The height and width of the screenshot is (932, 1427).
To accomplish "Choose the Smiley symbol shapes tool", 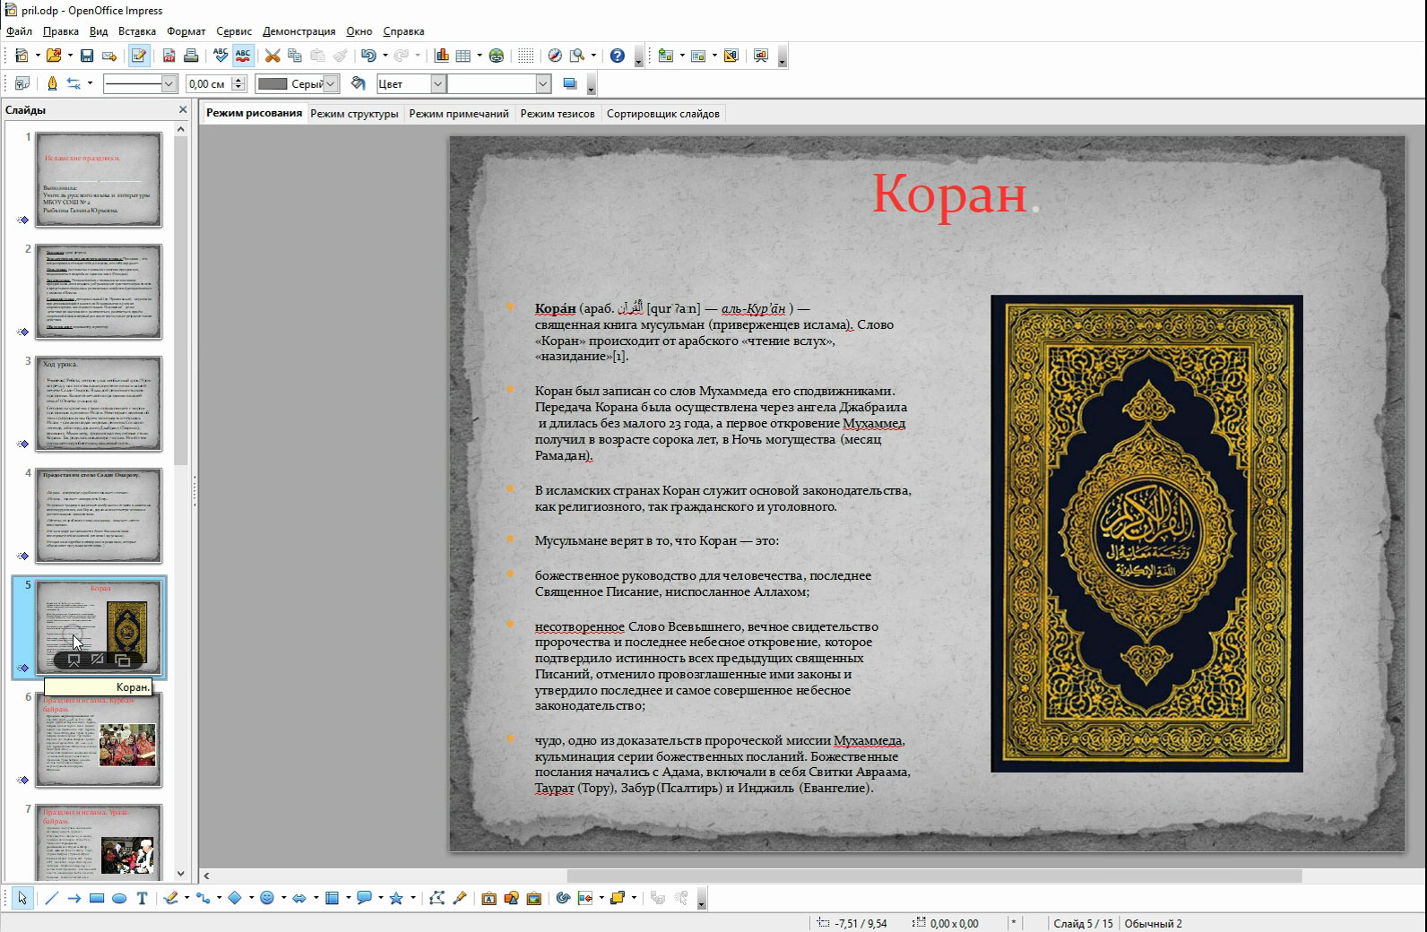I will pos(266,898).
